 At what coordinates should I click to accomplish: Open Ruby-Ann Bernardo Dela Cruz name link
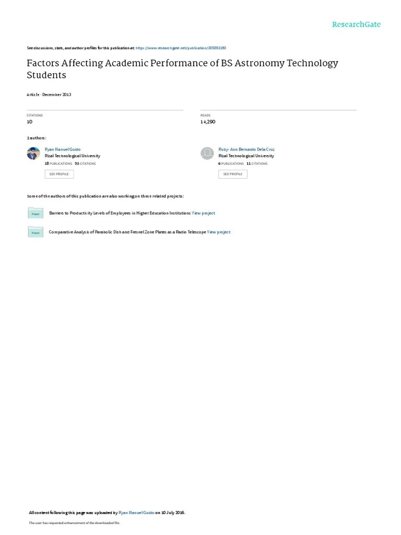point(246,149)
